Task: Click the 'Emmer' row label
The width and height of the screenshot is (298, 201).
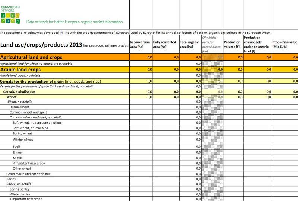Action: (x=18, y=152)
